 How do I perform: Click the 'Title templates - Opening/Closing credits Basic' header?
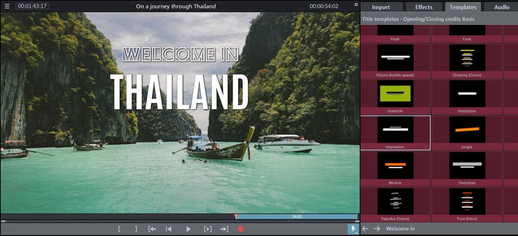[418, 19]
